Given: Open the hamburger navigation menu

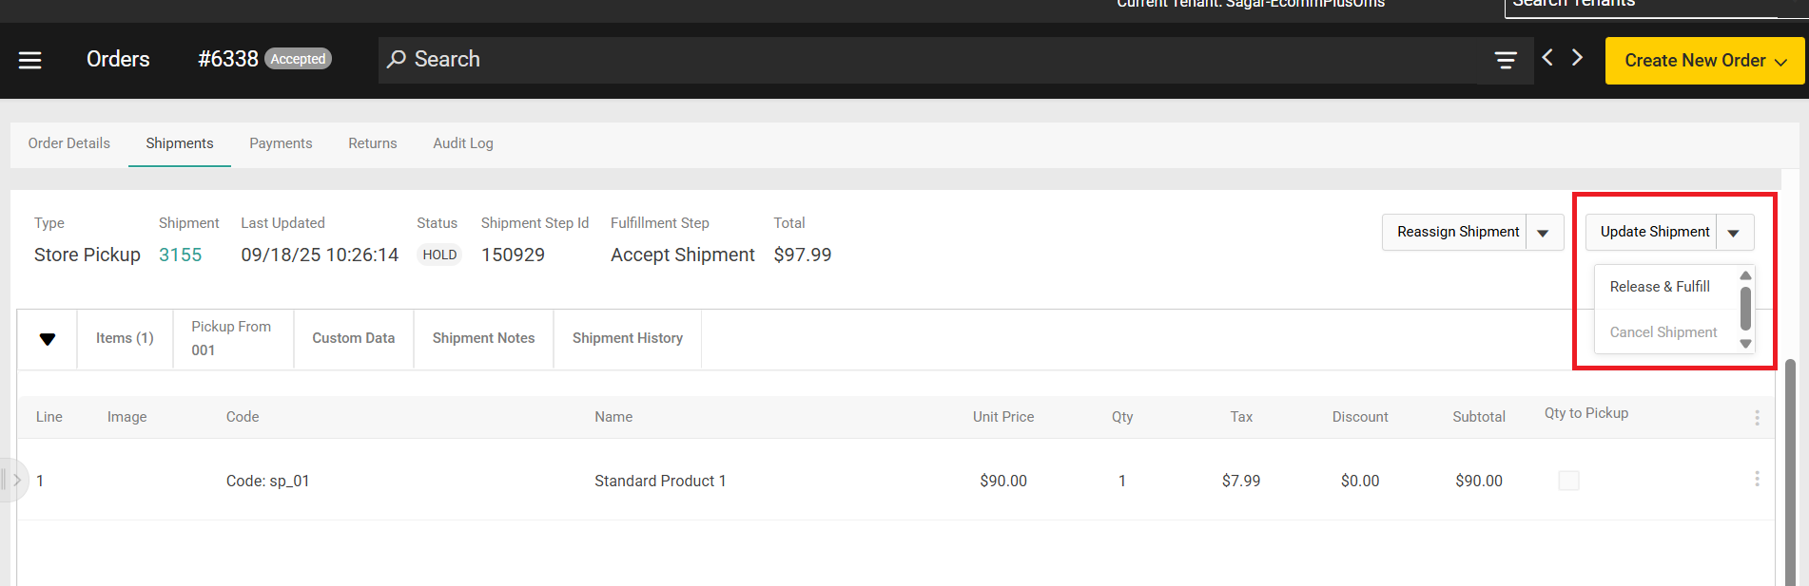Looking at the screenshot, I should coord(30,60).
